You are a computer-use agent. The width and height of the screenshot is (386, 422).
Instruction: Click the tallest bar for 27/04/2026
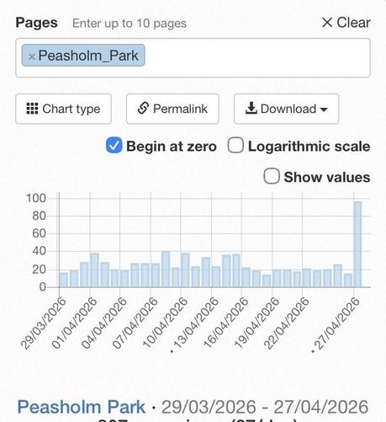coord(357,244)
